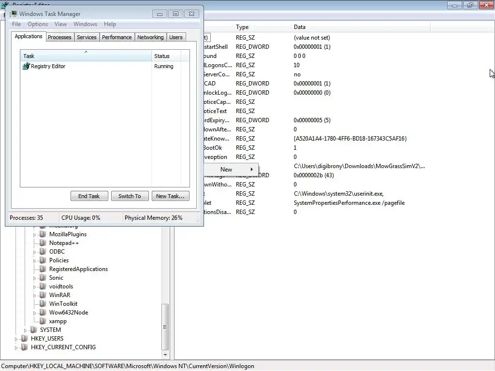Screen dimensions: 495x371
Task: Select the xampp registry key
Action: click(58, 321)
